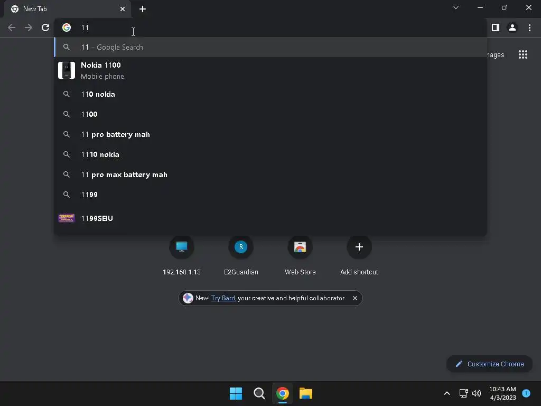541x406 pixels.
Task: Open the clock showing 10:43 AM
Action: pyautogui.click(x=503, y=393)
